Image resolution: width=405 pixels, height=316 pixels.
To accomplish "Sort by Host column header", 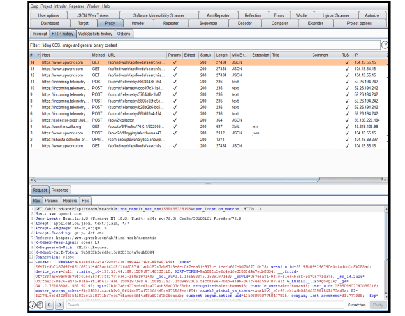I will coord(66,55).
